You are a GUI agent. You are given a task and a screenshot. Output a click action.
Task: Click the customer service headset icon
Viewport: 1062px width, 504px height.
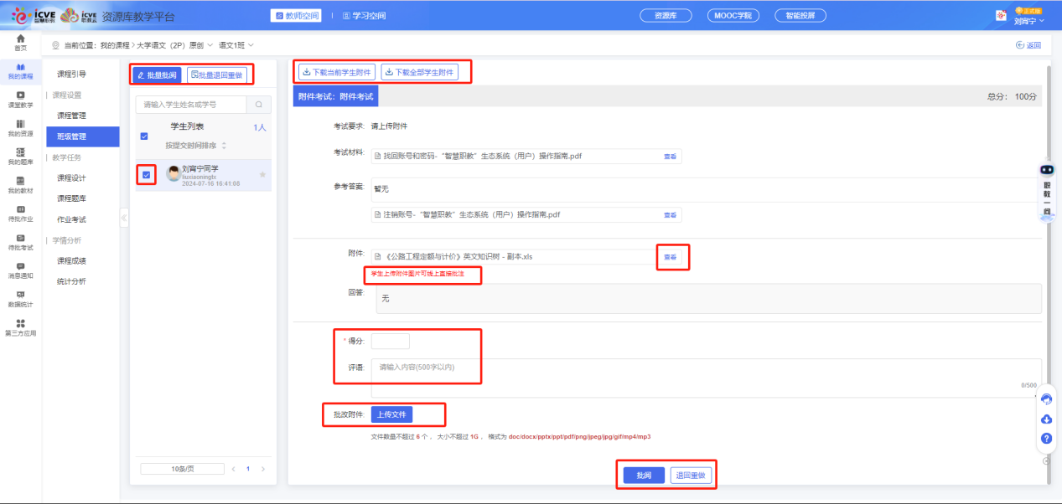pos(1046,400)
